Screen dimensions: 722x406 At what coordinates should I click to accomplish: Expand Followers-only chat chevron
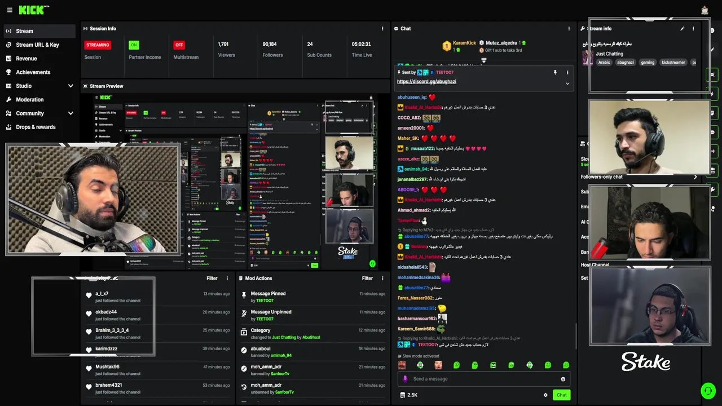point(695,177)
